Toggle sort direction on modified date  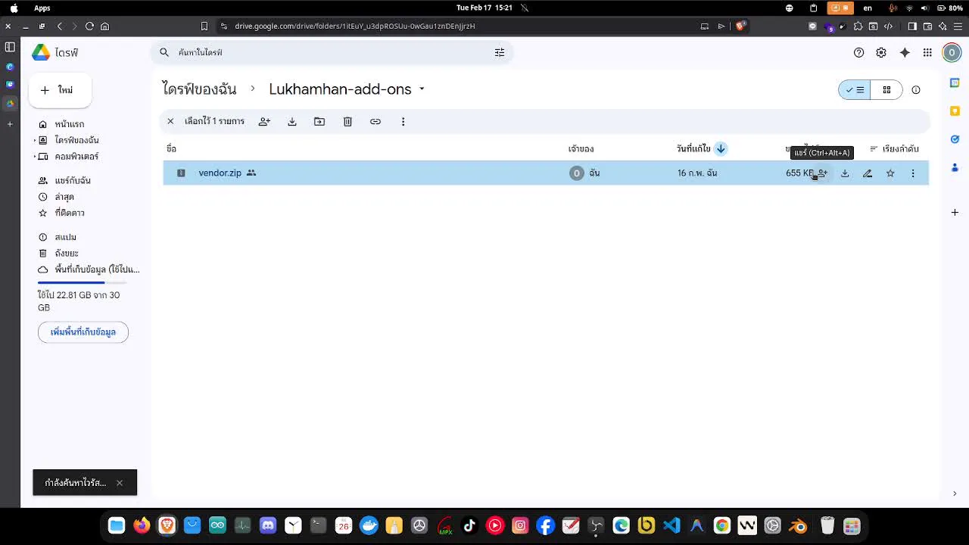(721, 148)
